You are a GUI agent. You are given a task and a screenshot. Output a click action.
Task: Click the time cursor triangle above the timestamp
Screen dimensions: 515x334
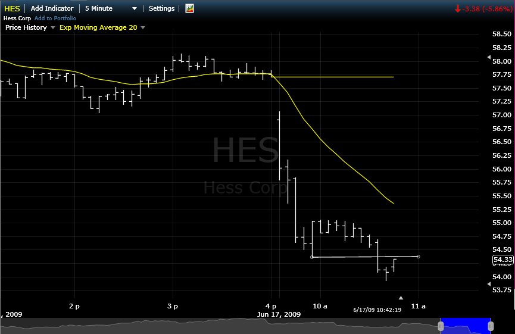(401, 298)
